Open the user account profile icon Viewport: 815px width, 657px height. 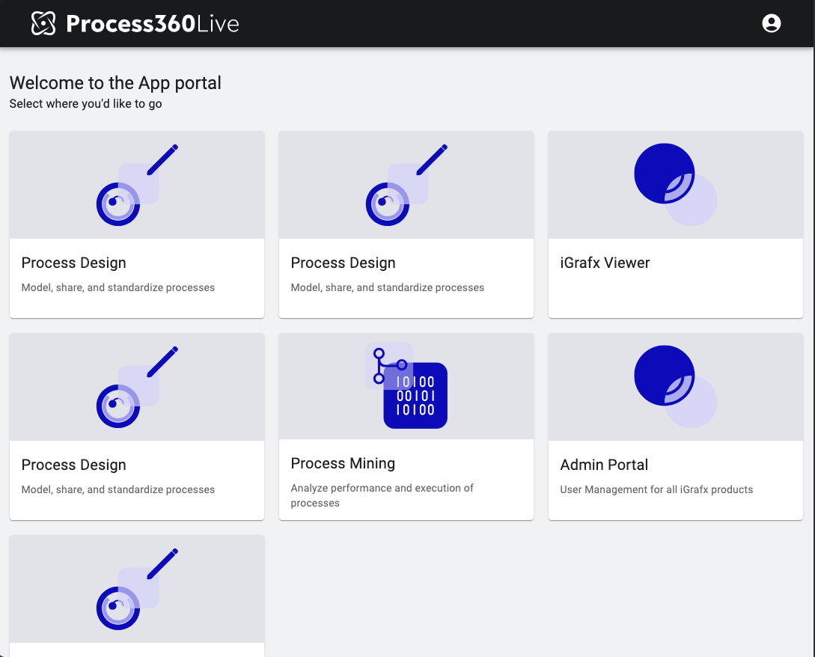[x=771, y=23]
